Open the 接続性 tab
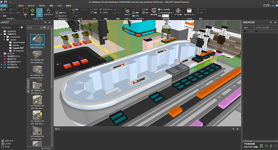278x150 pixels. [68, 6]
